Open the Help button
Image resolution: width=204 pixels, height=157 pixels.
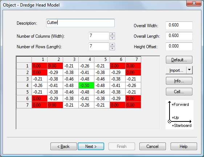pyautogui.click(x=184, y=146)
